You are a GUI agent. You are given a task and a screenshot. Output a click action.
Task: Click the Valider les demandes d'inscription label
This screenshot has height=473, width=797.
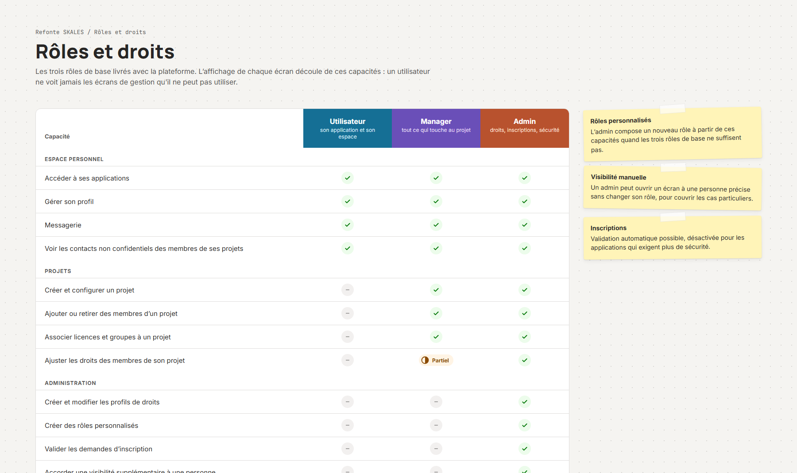(98, 449)
